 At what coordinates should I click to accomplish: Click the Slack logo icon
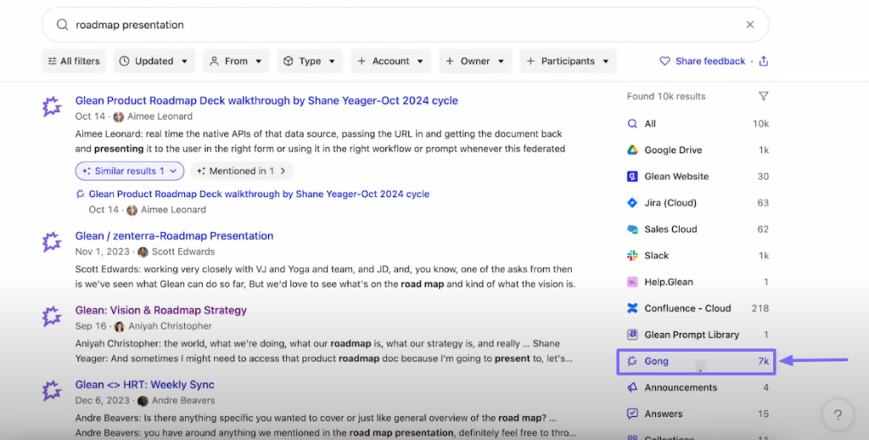pos(632,255)
